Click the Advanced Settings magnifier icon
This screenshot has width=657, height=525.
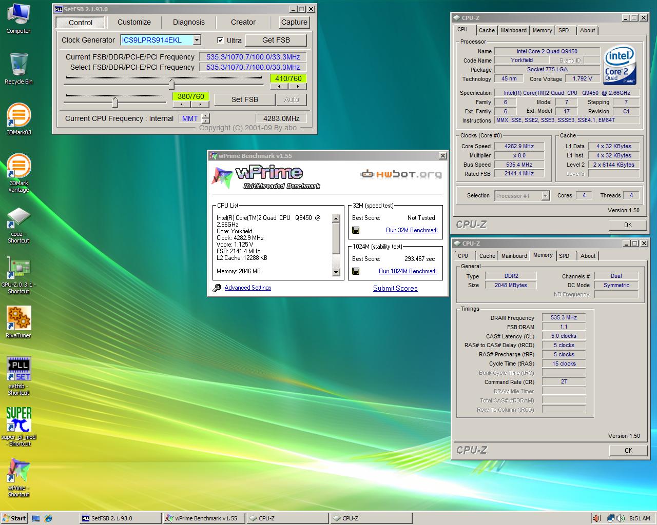click(217, 288)
